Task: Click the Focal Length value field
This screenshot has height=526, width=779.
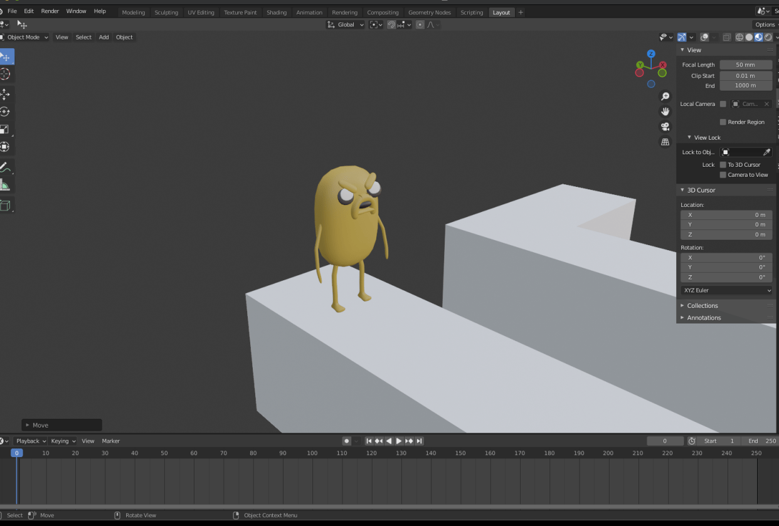Action: point(746,65)
